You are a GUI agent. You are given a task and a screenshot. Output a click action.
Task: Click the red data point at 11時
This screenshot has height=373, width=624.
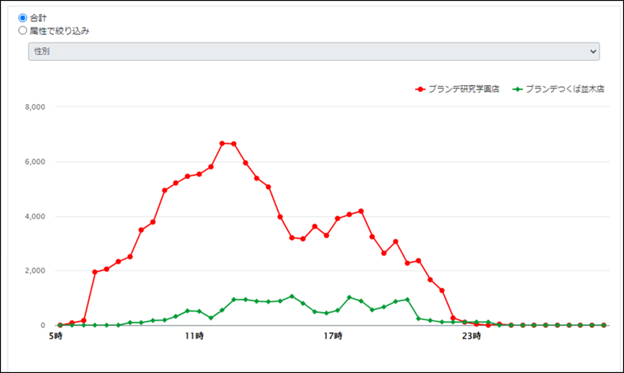(x=199, y=174)
